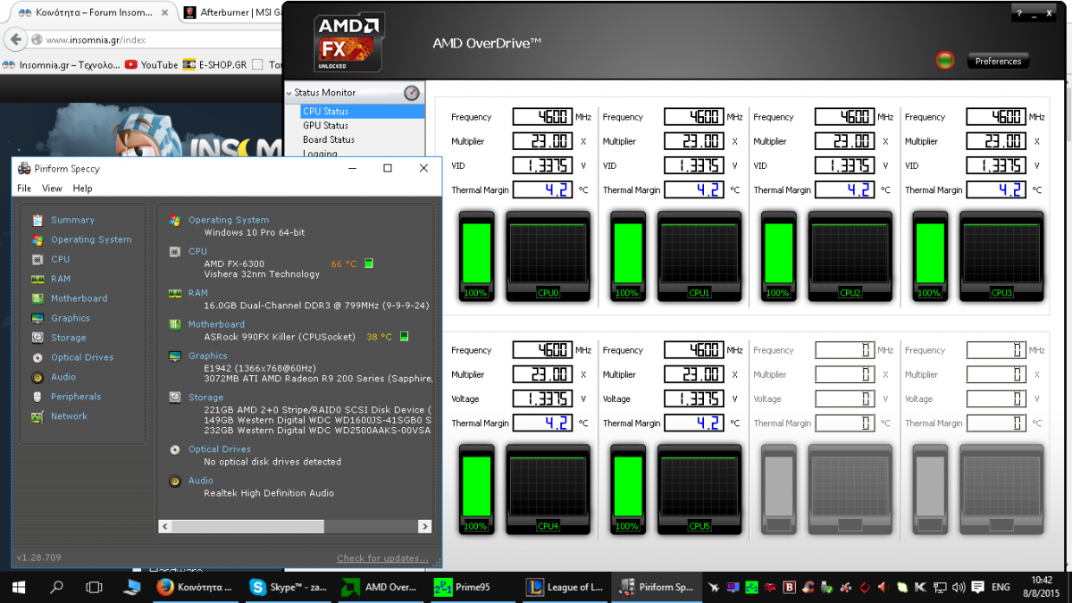Select Storage in Speccy sidebar
Screen dimensions: 1072x603
pos(69,338)
